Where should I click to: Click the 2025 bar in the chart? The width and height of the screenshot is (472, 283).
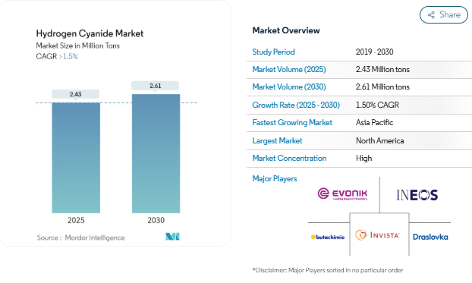76,158
